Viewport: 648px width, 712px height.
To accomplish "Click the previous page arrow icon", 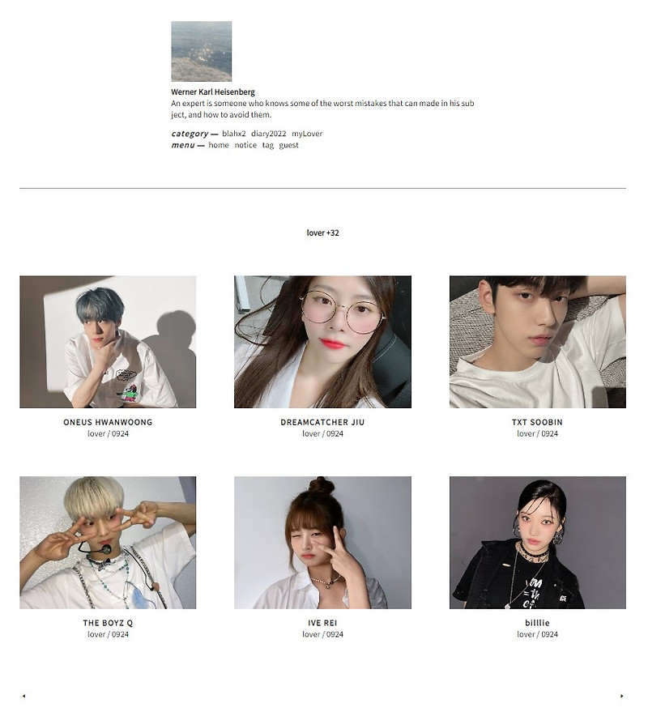I will pyautogui.click(x=24, y=696).
